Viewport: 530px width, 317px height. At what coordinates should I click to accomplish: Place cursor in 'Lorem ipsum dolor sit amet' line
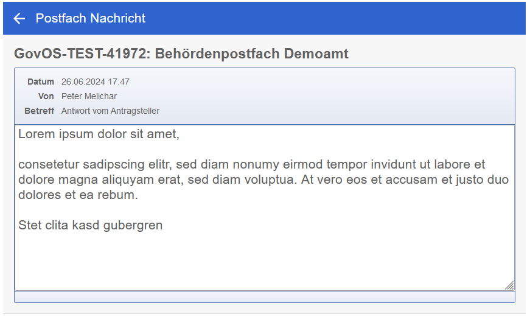(99, 134)
